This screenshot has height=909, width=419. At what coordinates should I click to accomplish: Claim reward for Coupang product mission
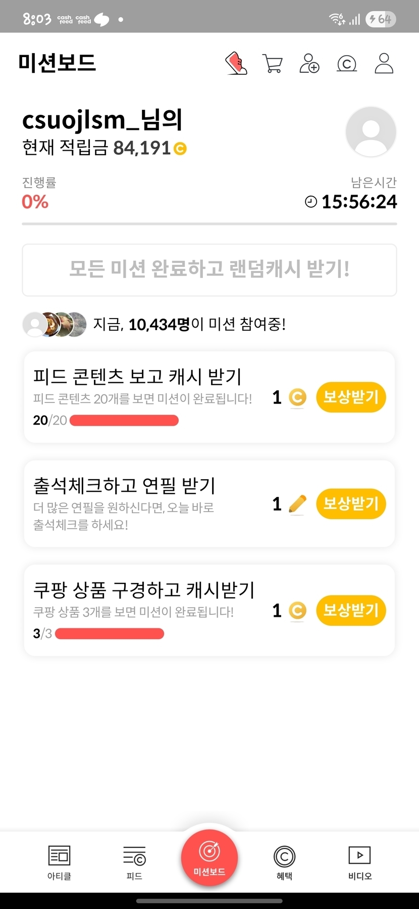(x=351, y=610)
